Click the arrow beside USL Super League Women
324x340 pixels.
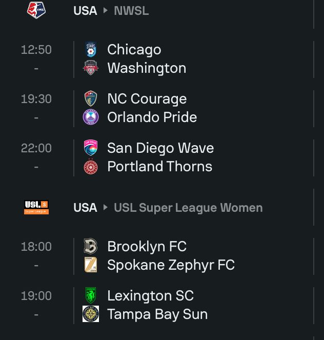pos(105,207)
